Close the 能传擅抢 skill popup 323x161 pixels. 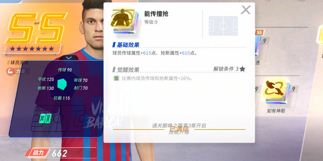click(x=245, y=10)
